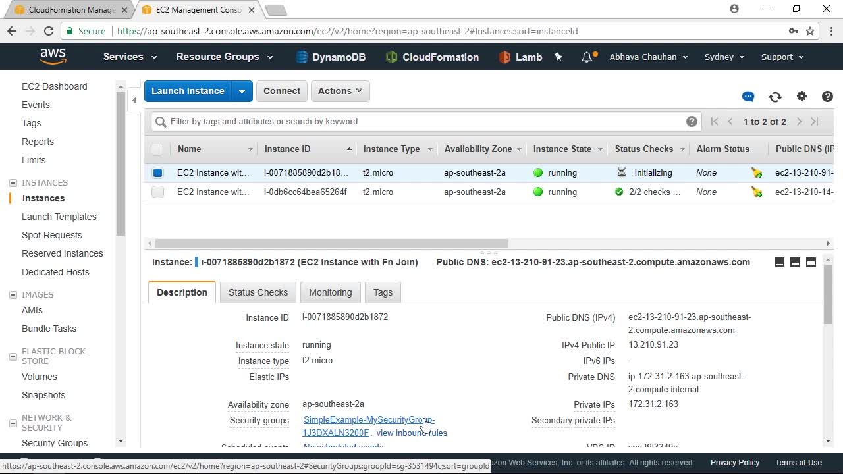843x474 pixels.
Task: Click the view inbound rules link
Action: point(412,433)
